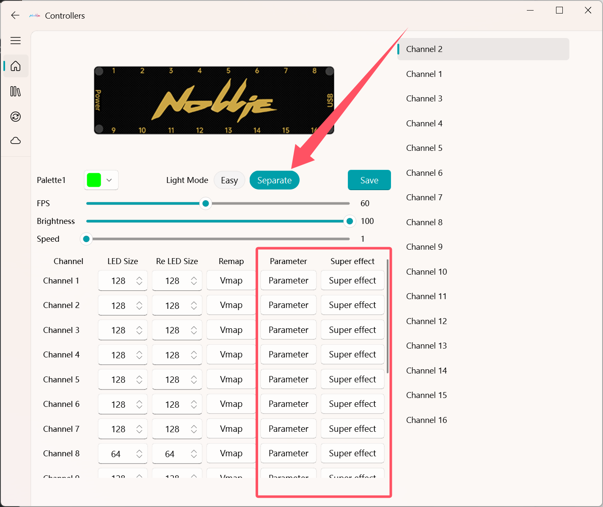This screenshot has width=603, height=507.
Task: Click the sync smiley sidebar icon
Action: 16,117
